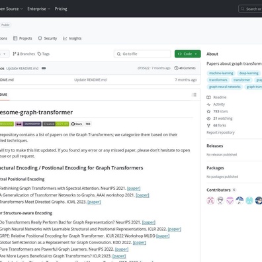View the 48 Commits history

185,68
